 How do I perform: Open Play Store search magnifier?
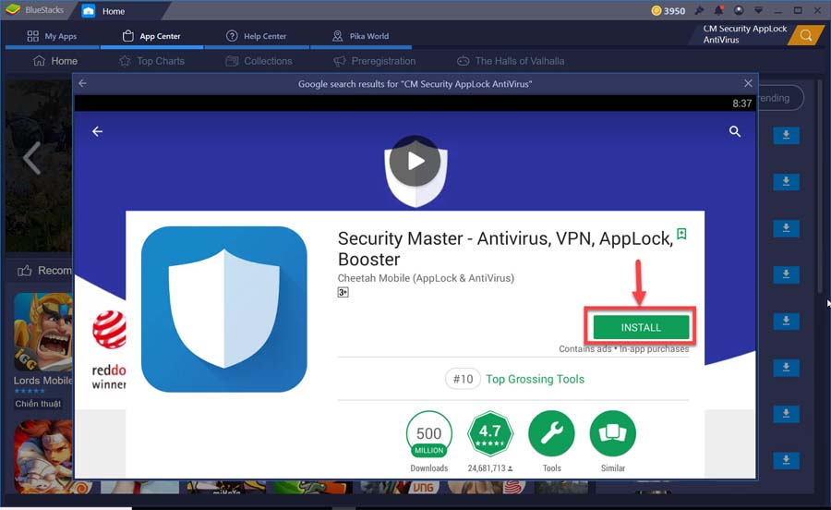[735, 131]
